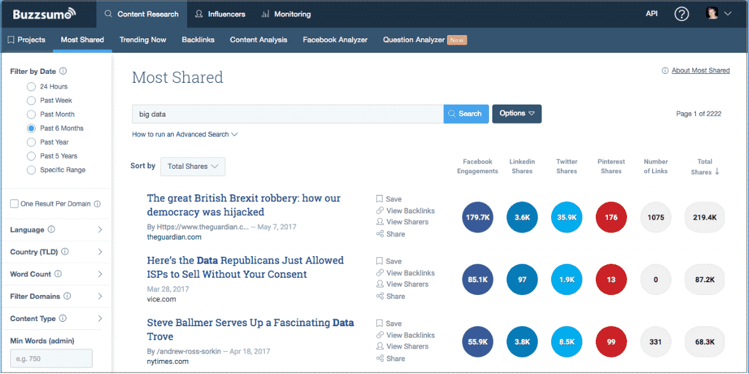Click the Pinterest Shares 176 bubble

611,217
